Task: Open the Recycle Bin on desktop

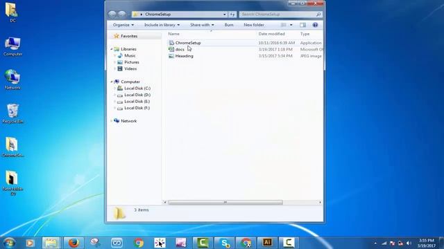Action: click(x=12, y=113)
